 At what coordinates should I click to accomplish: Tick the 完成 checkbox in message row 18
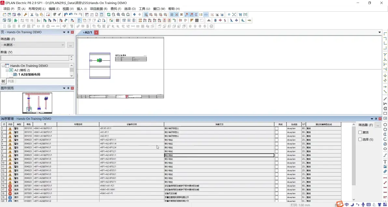[x=277, y=193]
